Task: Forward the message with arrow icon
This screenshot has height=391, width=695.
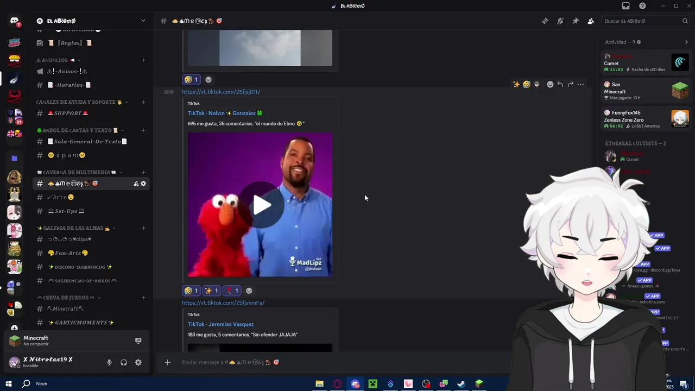Action: 570,84
